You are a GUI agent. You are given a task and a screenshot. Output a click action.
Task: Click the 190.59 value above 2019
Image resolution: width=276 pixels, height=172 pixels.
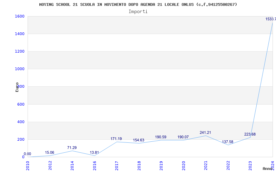point(161,137)
